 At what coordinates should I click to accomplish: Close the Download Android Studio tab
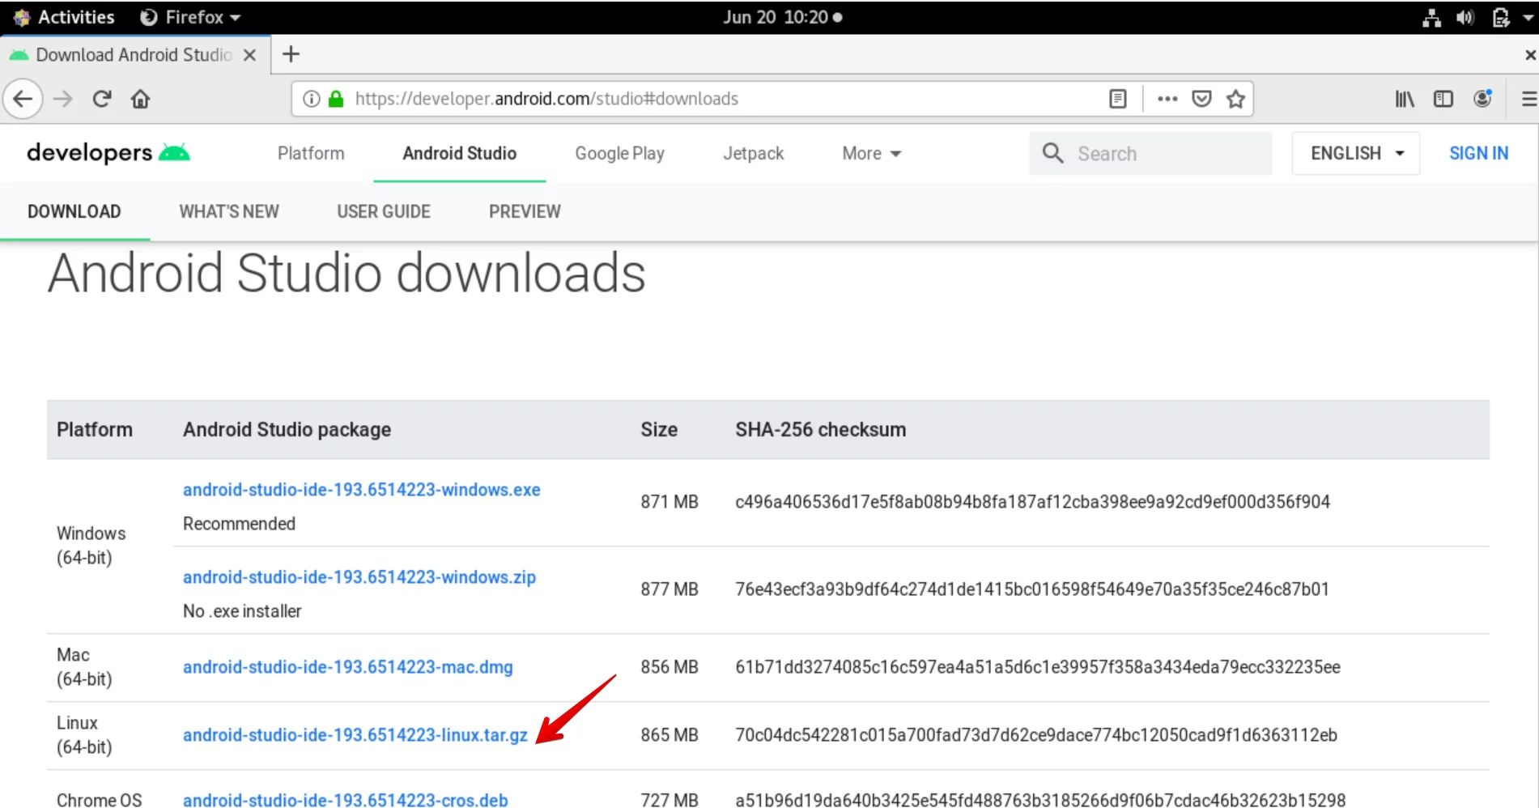click(250, 54)
